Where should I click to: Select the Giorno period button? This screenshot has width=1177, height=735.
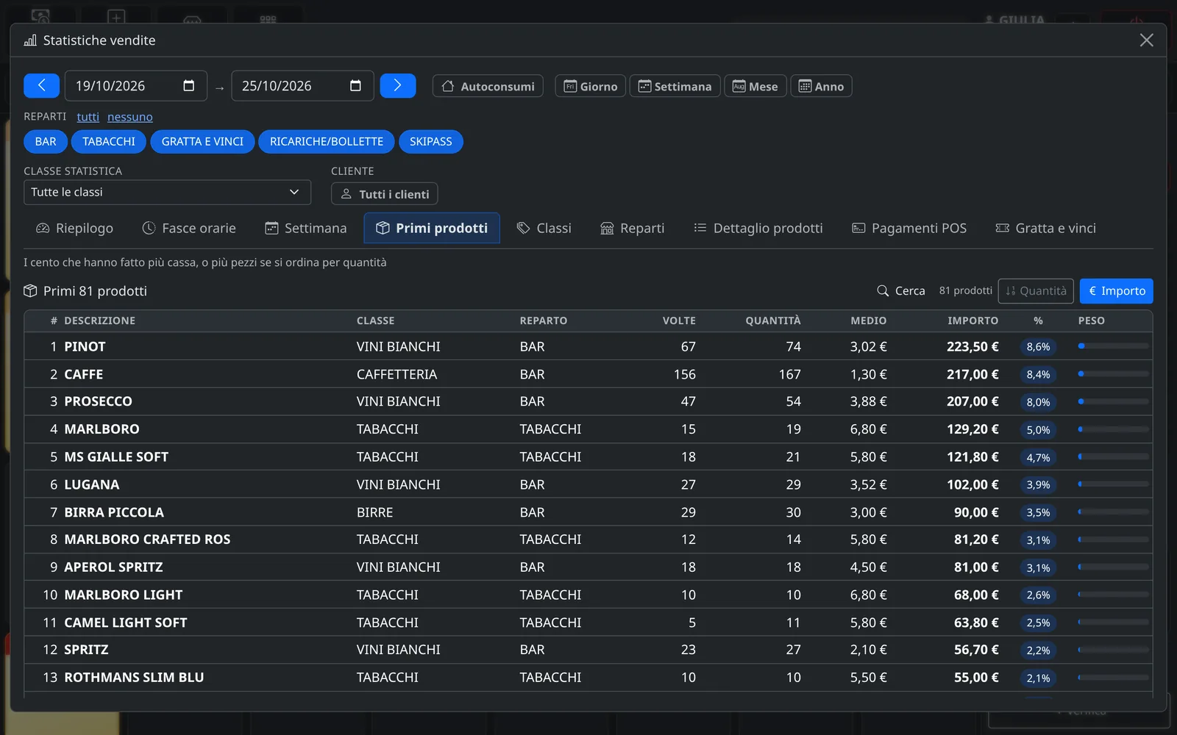pos(591,87)
